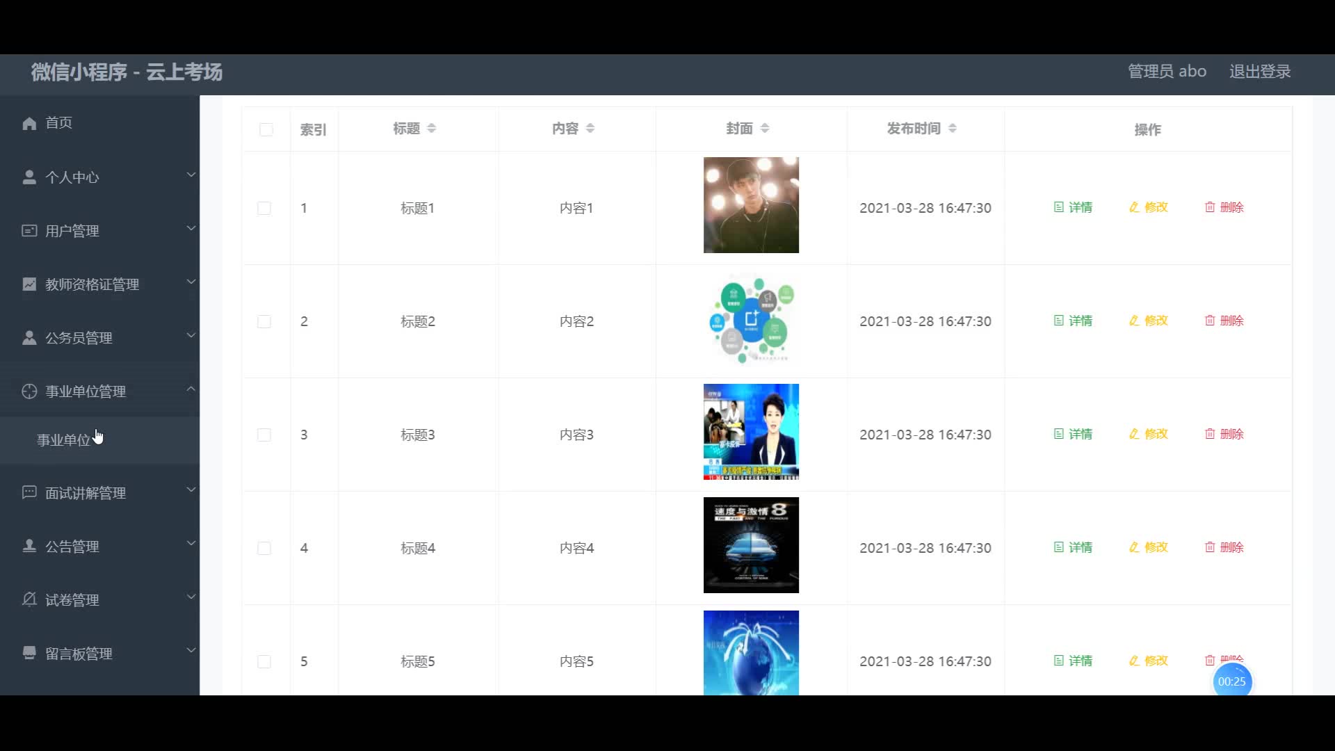Click the 面试讲解管理 chat bubble icon
This screenshot has width=1335, height=751.
tap(29, 492)
